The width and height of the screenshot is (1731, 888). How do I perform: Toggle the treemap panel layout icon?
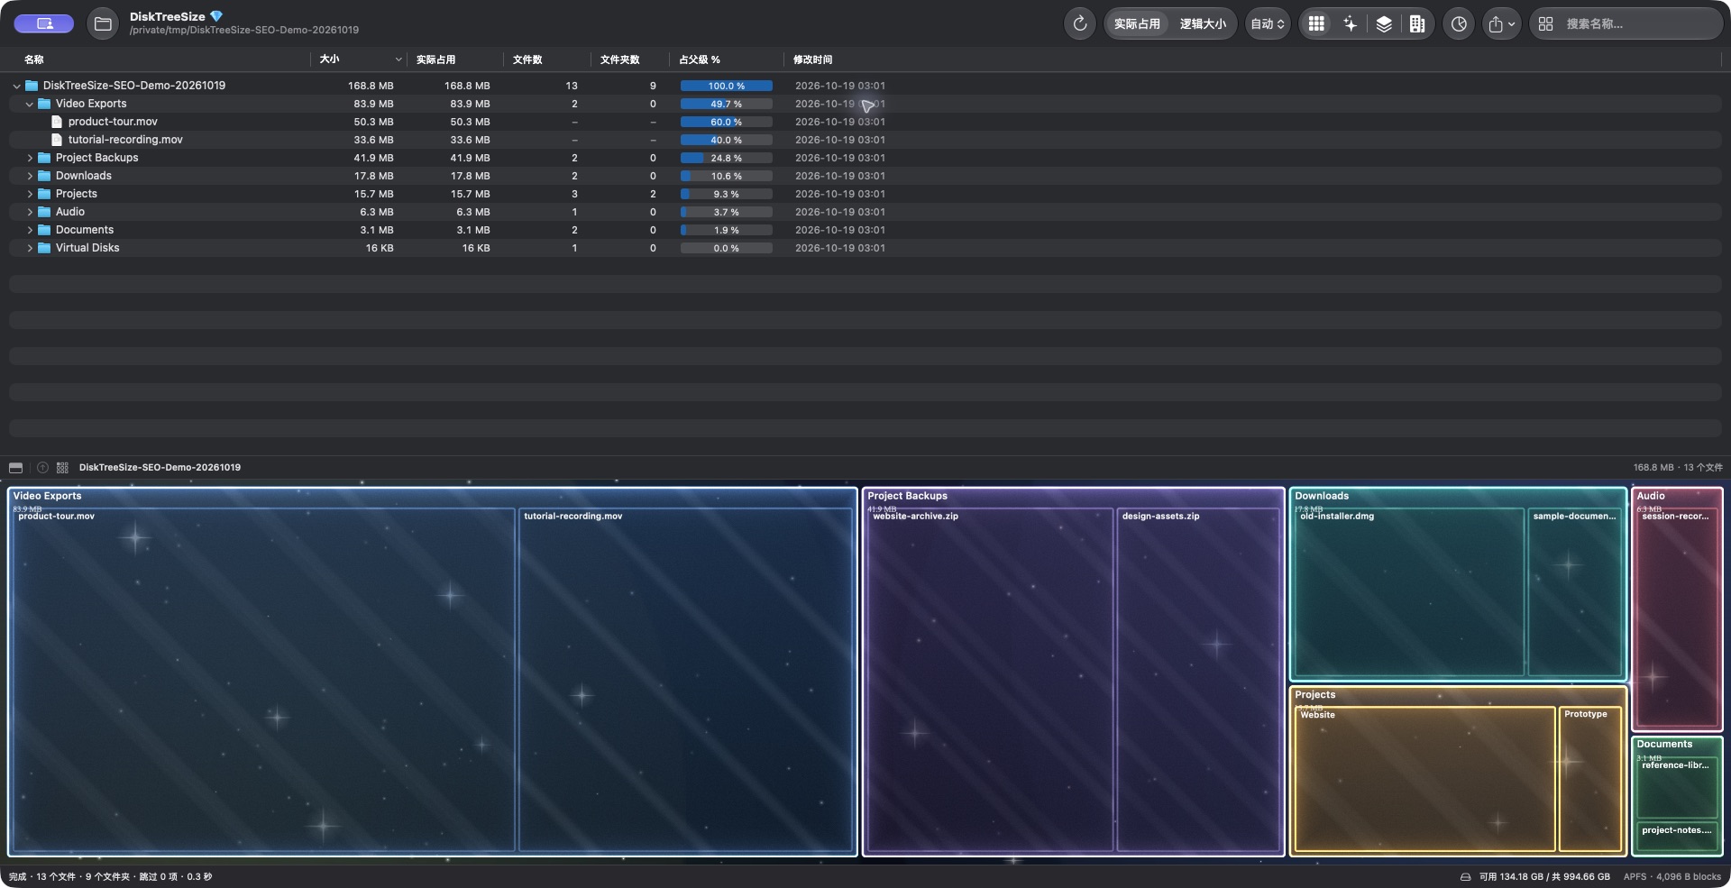point(15,467)
